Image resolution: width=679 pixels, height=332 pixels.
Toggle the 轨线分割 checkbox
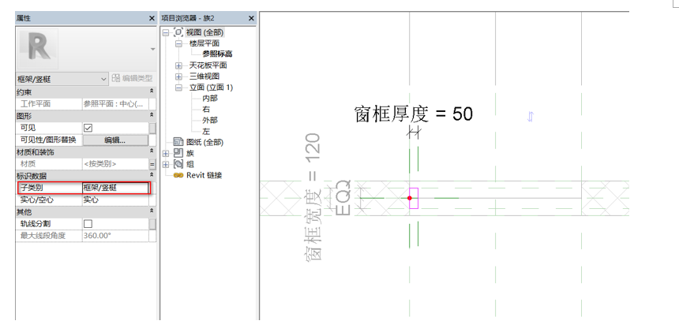pos(88,224)
